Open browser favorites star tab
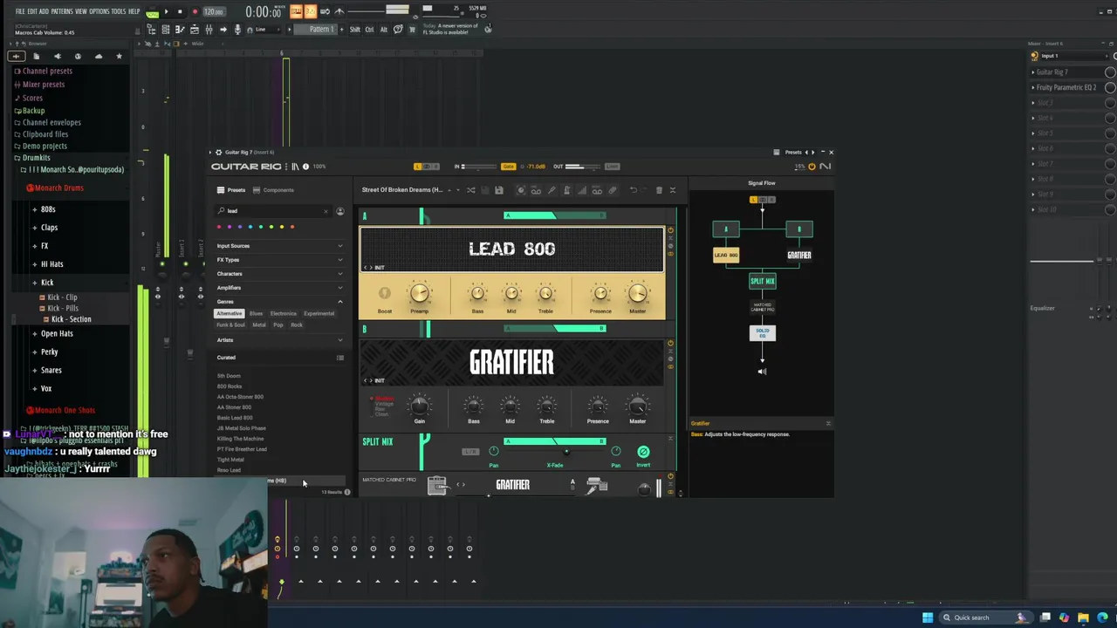 (x=120, y=57)
